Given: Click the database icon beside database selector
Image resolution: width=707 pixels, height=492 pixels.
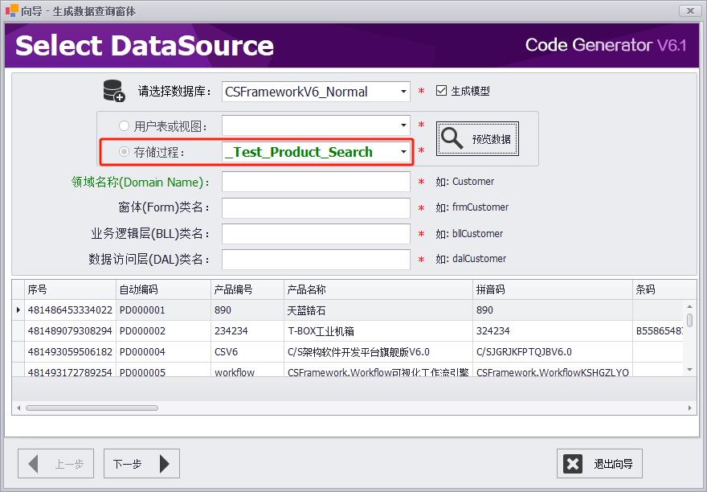Looking at the screenshot, I should (113, 91).
